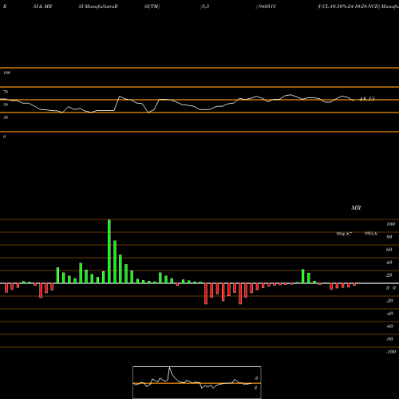The width and height of the screenshot is (399, 399).
Task: Select the price value 994.87
Action: tap(344, 234)
